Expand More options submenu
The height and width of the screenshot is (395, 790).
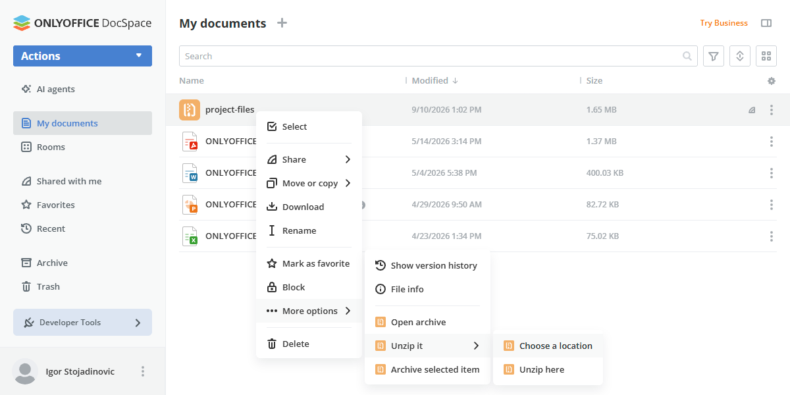pos(309,311)
